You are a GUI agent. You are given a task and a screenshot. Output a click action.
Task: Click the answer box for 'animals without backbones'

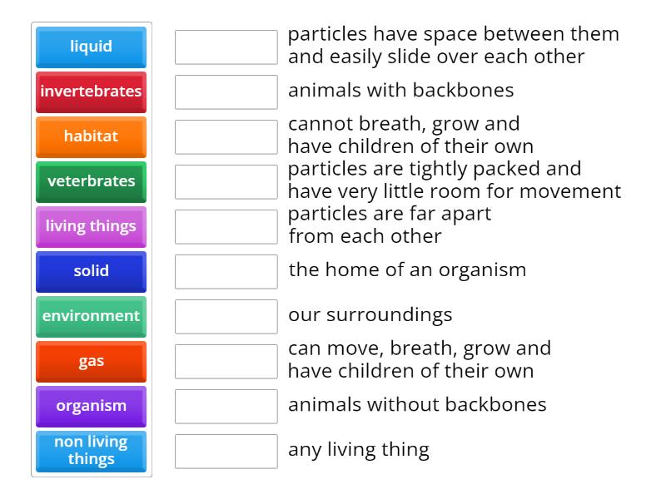tap(226, 406)
